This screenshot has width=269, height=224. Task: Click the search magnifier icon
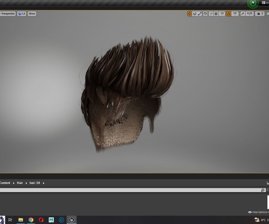263,190
